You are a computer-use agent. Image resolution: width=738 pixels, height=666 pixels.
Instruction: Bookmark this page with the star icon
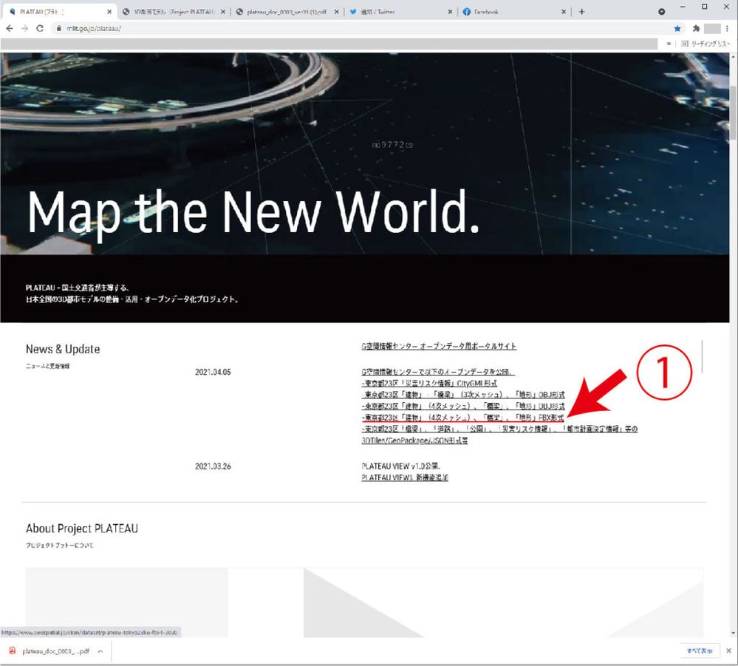click(677, 29)
